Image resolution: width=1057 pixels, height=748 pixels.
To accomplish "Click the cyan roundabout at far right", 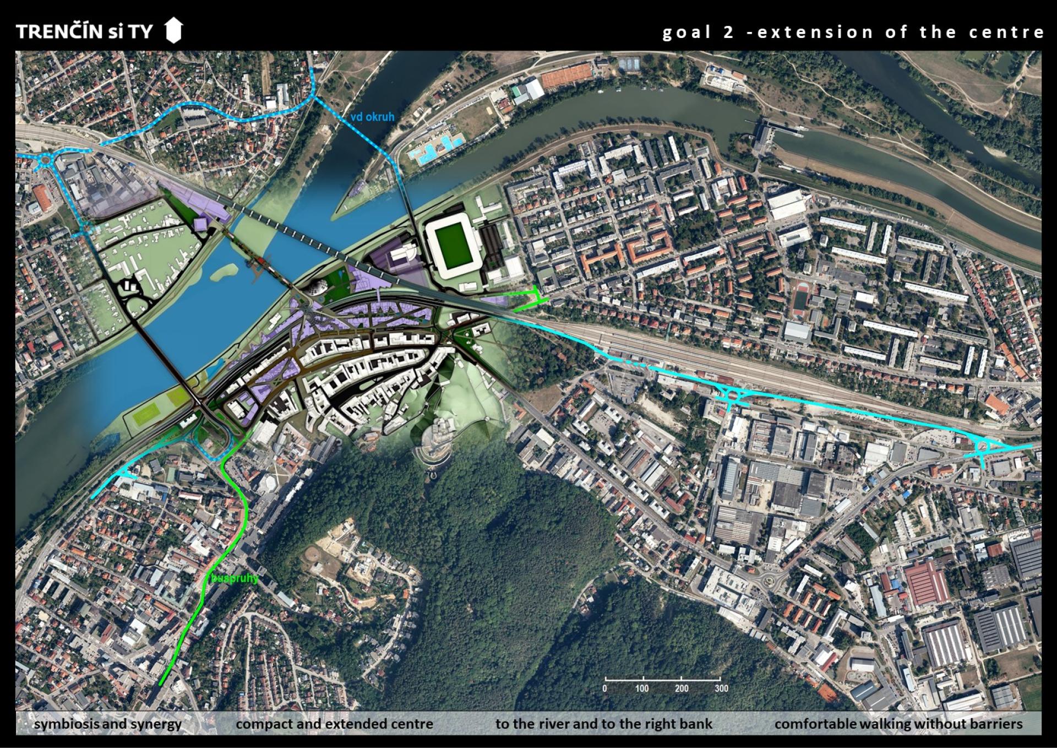I will pyautogui.click(x=982, y=445).
